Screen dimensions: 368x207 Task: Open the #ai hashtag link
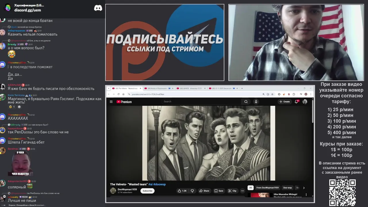click(x=150, y=184)
